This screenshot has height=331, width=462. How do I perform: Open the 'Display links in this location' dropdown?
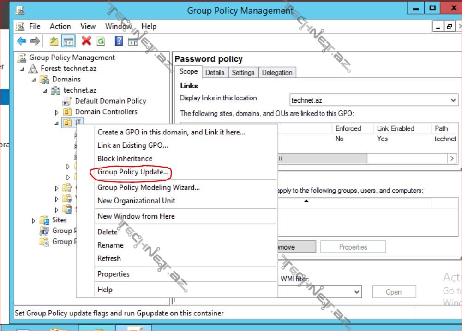[453, 100]
